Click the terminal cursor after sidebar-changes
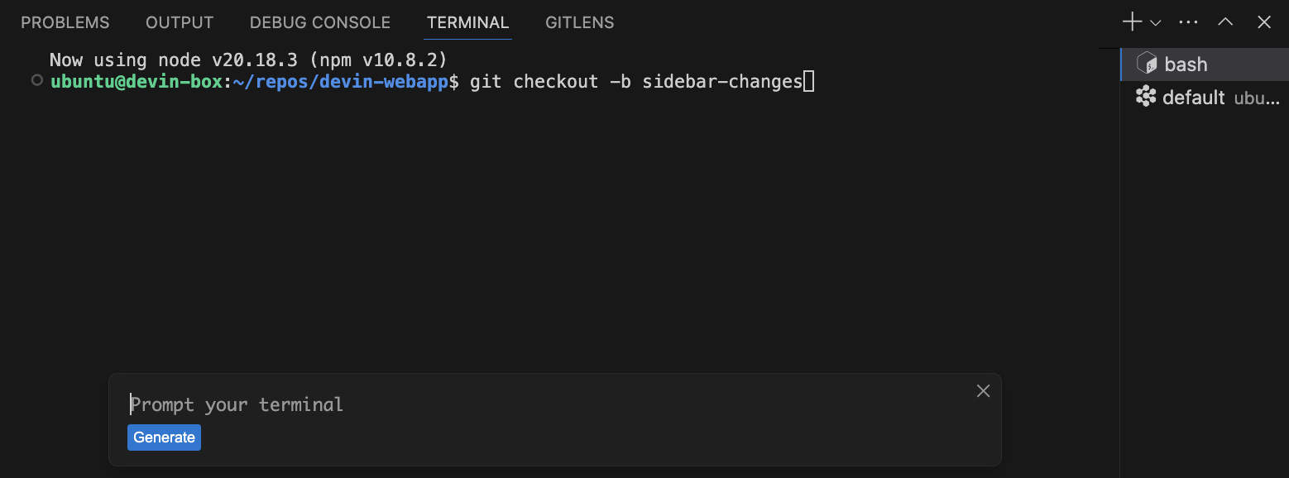 pyautogui.click(x=809, y=81)
